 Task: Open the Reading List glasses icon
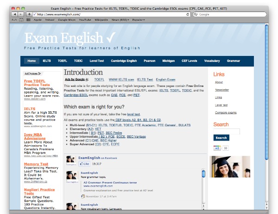14,20
